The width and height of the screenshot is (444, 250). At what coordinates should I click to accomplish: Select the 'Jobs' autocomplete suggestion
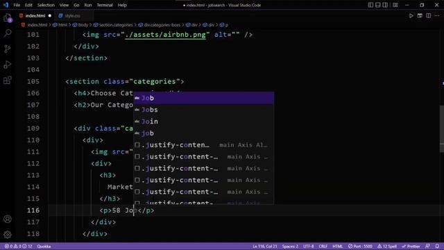pos(203,110)
